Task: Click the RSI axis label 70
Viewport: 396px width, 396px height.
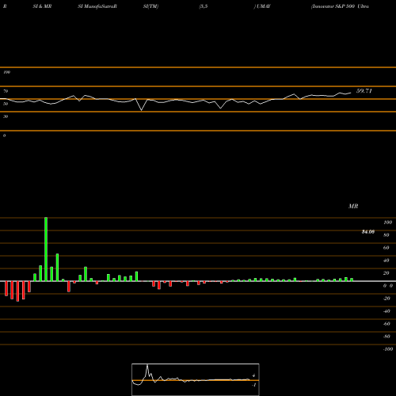Action: tap(6, 91)
